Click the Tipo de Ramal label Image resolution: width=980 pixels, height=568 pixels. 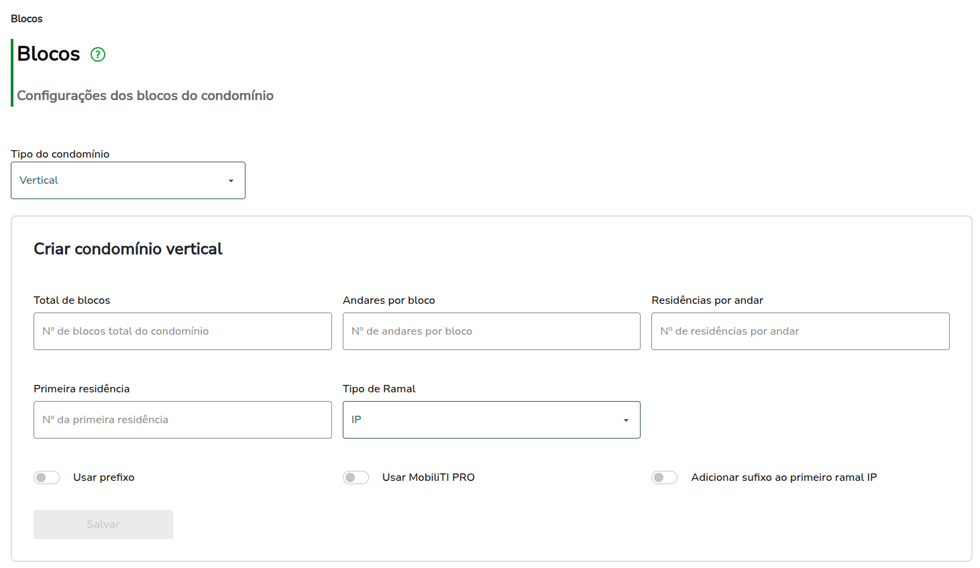tap(379, 389)
